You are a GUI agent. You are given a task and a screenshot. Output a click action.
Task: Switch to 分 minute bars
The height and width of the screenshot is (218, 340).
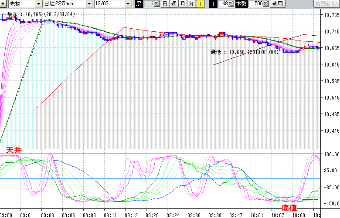[191, 4]
